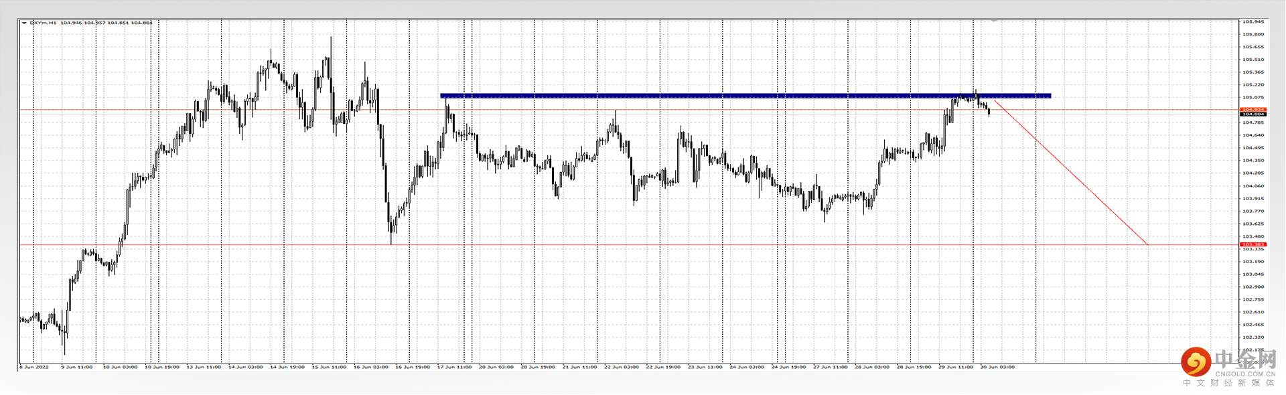Select the red horizontal line at 103.383
Image resolution: width=1286 pixels, height=395 pixels.
click(630, 245)
